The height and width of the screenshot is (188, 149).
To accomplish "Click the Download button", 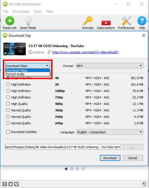I will [x=110, y=158].
